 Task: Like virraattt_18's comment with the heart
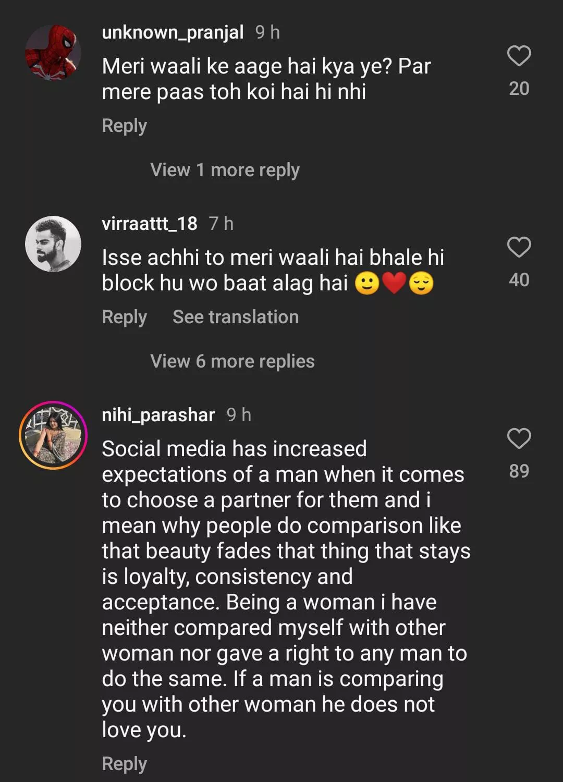(x=519, y=248)
